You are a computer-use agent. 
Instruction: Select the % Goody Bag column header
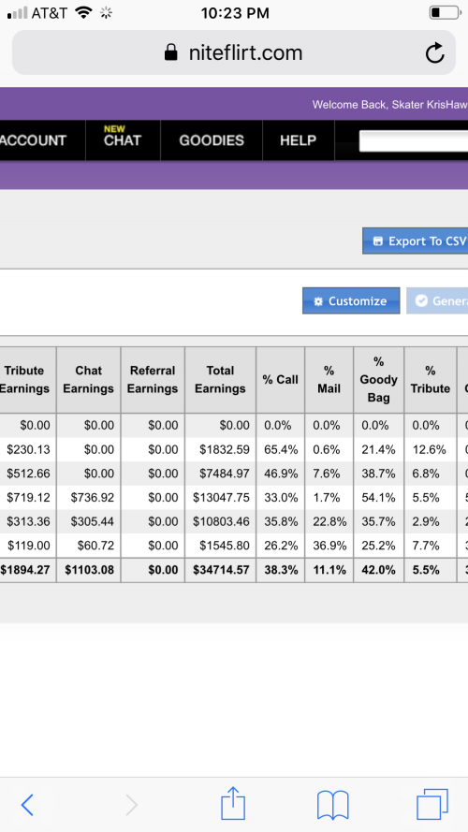tap(378, 379)
